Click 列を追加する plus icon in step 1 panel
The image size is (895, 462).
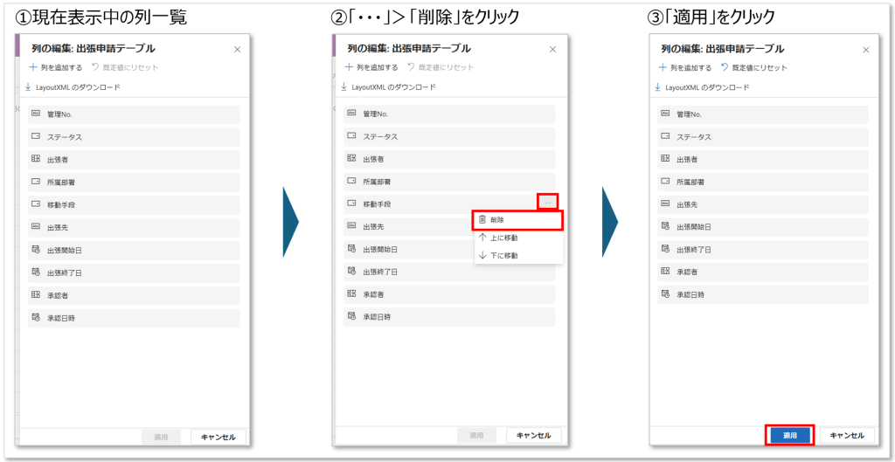[33, 67]
